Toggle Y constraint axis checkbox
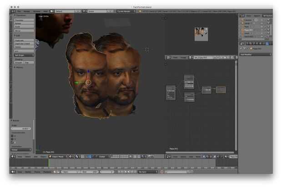 click(12, 139)
